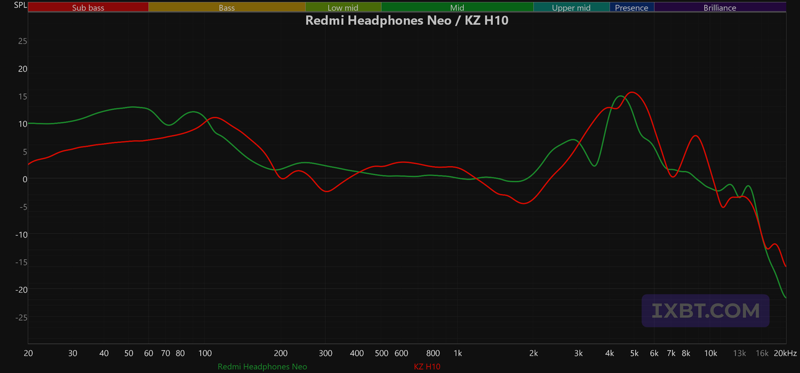Click the 2k frequency axis label
Image resolution: width=800 pixels, height=373 pixels.
533,353
